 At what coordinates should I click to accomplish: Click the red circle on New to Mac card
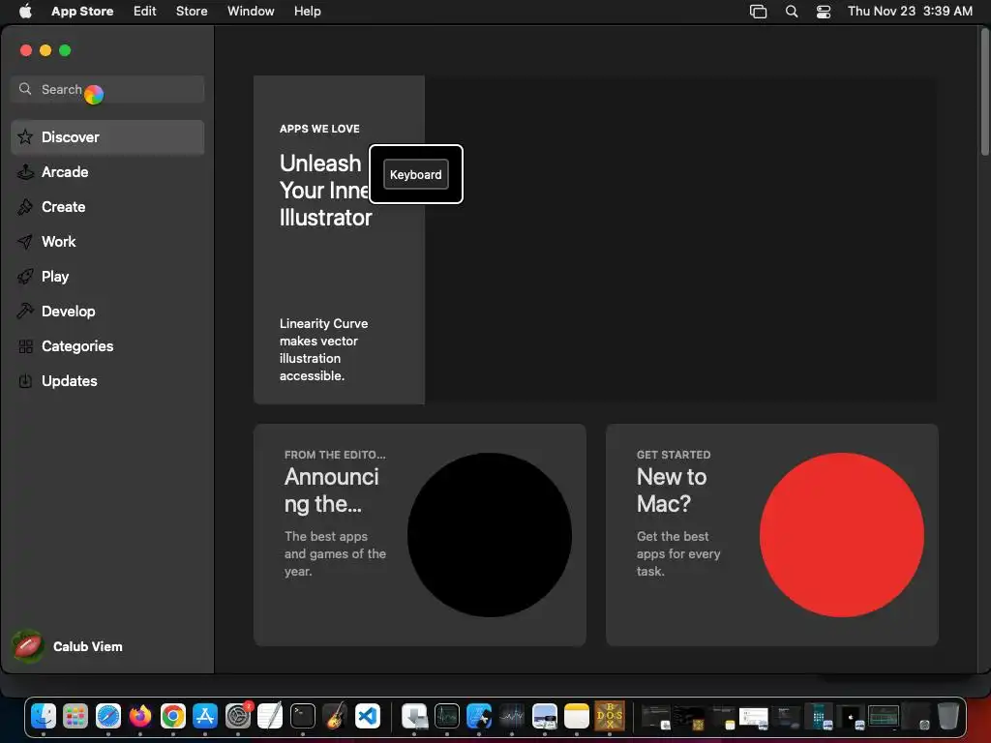coord(841,534)
